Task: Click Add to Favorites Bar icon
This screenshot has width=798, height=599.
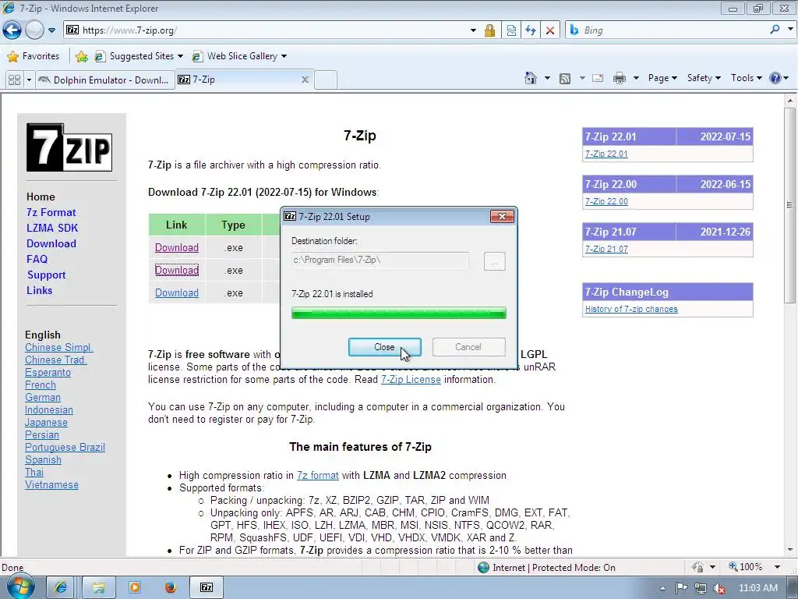Action: 81,56
